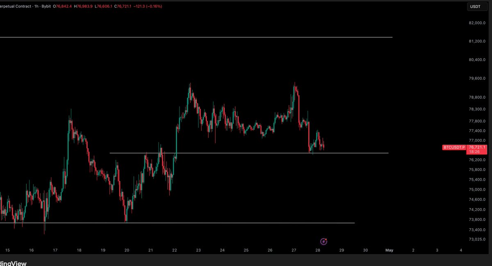
Task: Click the 74,200.0 price axis label
Action: [477, 209]
